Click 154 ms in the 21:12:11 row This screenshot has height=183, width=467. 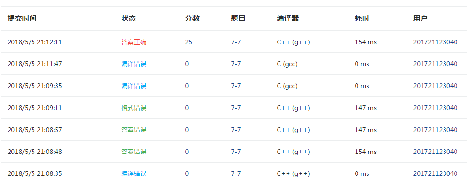(x=366, y=42)
